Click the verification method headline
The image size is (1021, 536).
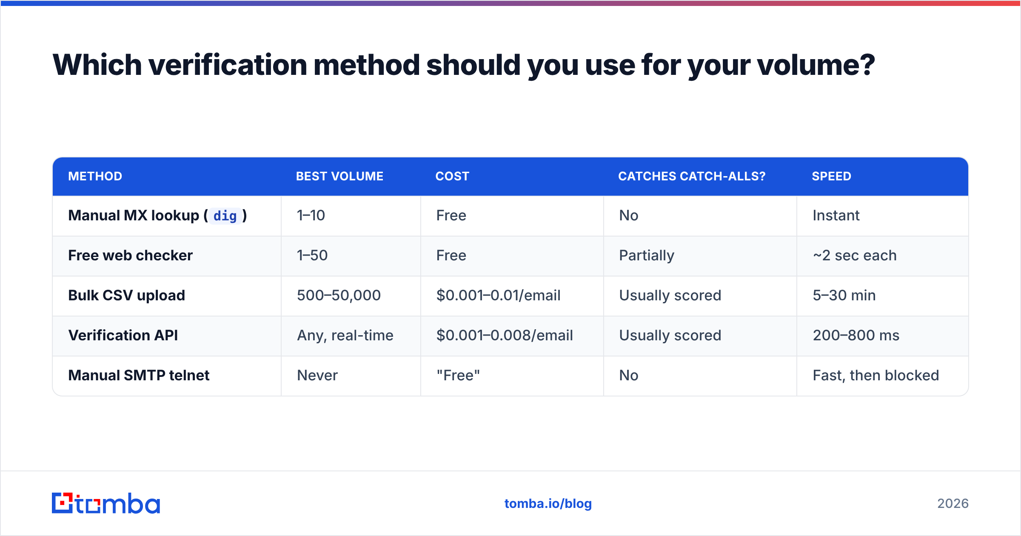click(x=464, y=65)
